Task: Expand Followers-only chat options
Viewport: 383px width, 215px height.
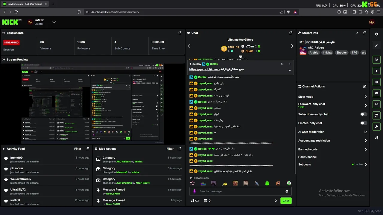Action: point(366,105)
